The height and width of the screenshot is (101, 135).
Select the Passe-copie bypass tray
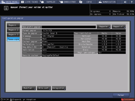point(13,39)
